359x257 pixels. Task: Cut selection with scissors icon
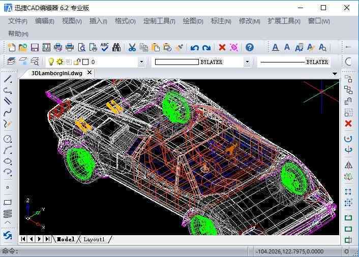point(132,47)
